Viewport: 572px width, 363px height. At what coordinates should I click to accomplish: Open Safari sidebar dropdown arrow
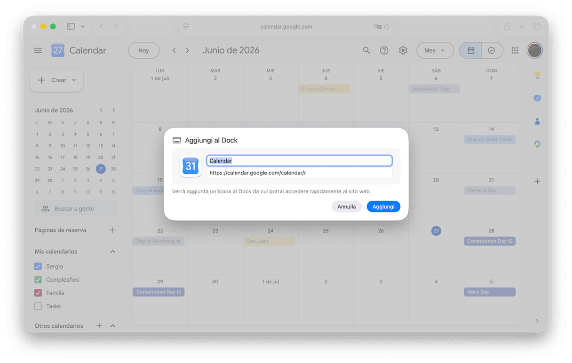[83, 27]
